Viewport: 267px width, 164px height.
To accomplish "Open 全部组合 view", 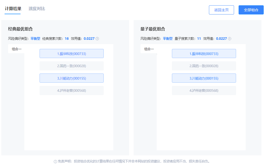I will pos(251,10).
